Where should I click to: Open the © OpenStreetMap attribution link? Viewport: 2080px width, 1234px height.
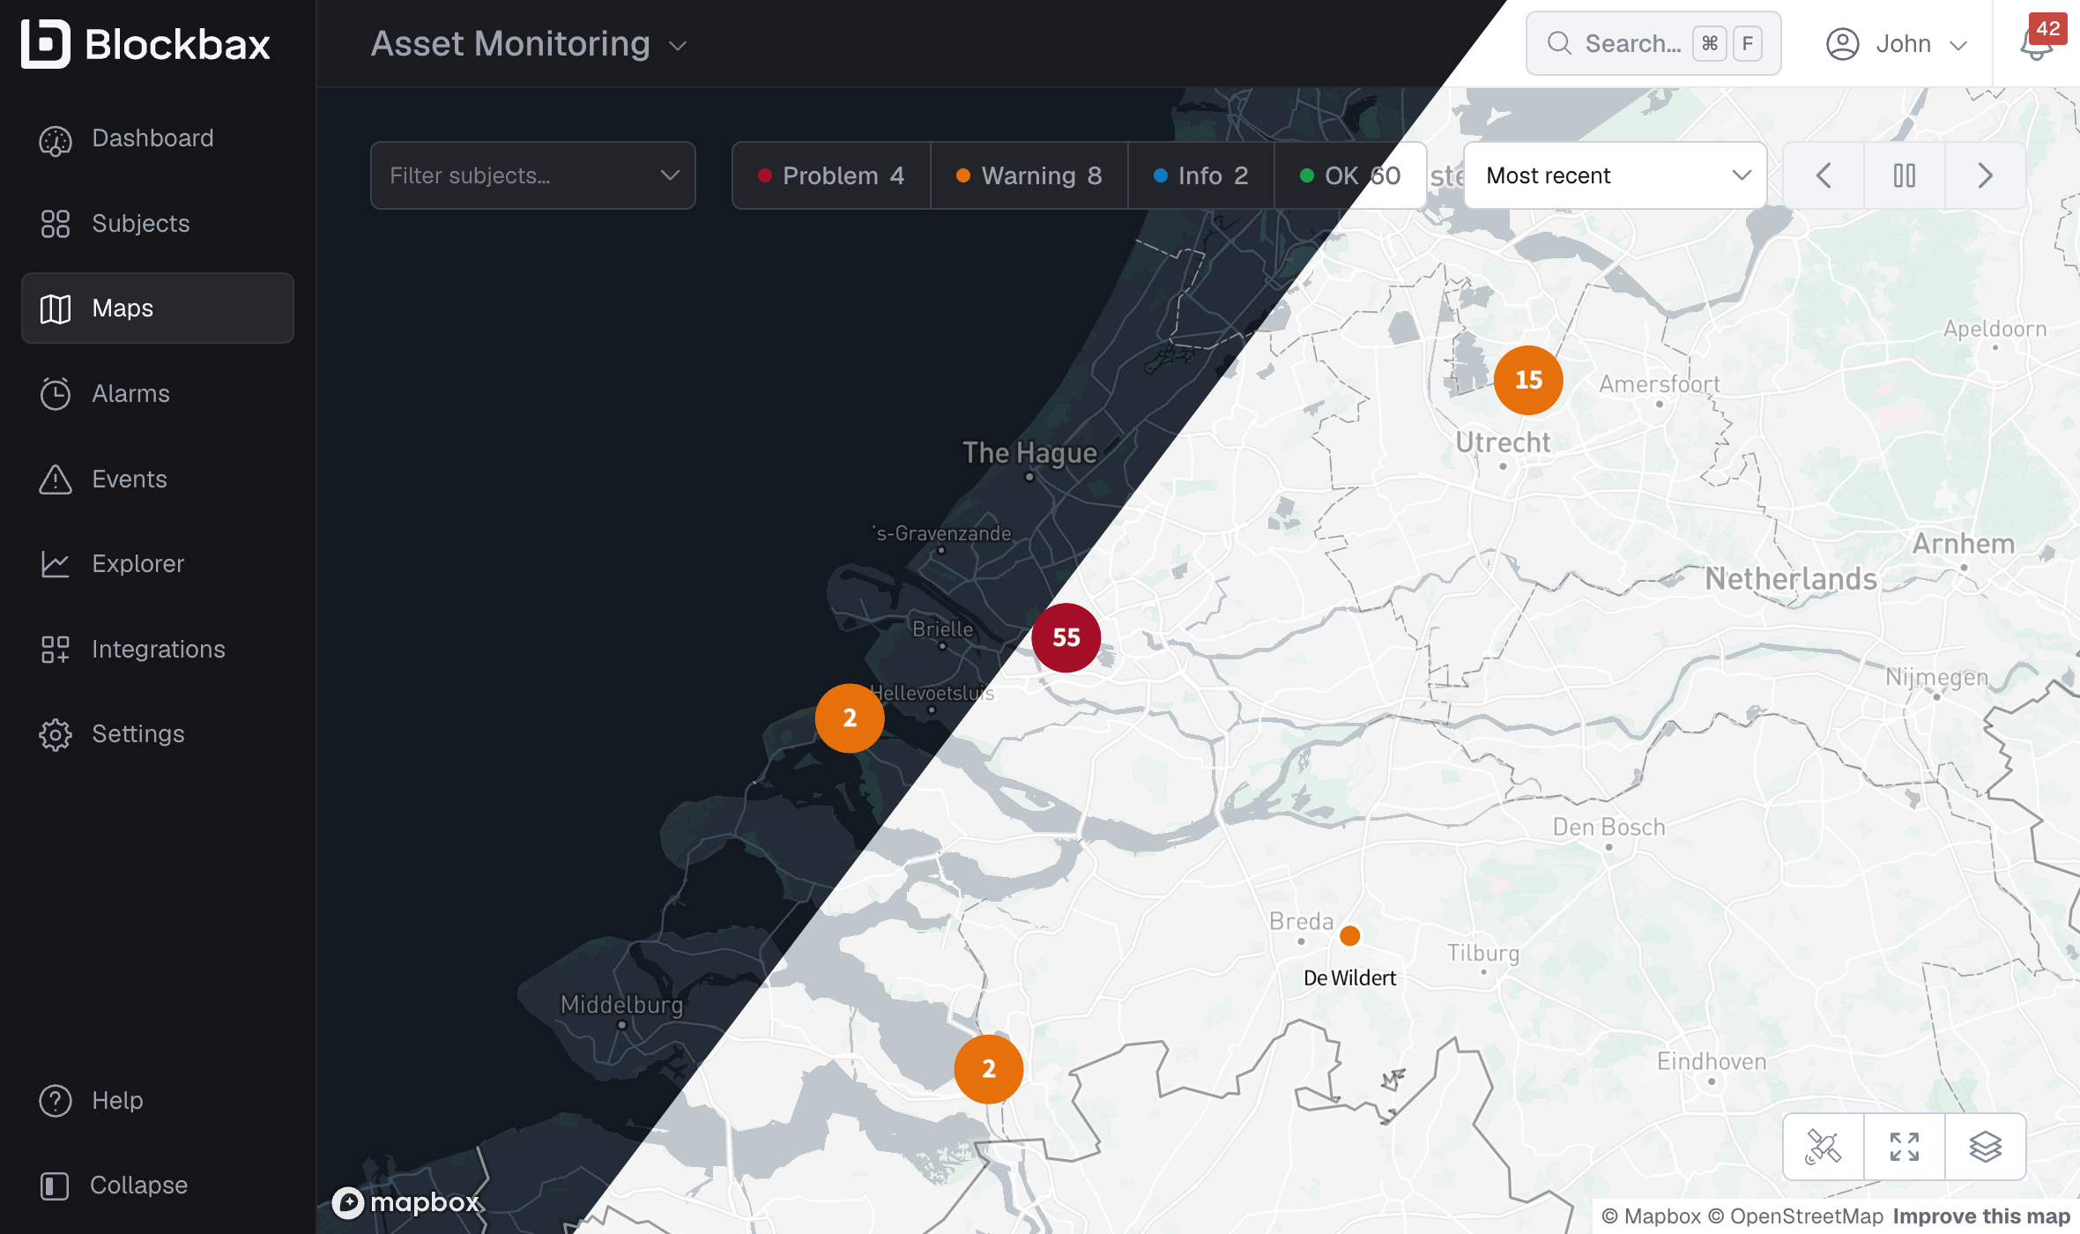pyautogui.click(x=1795, y=1216)
